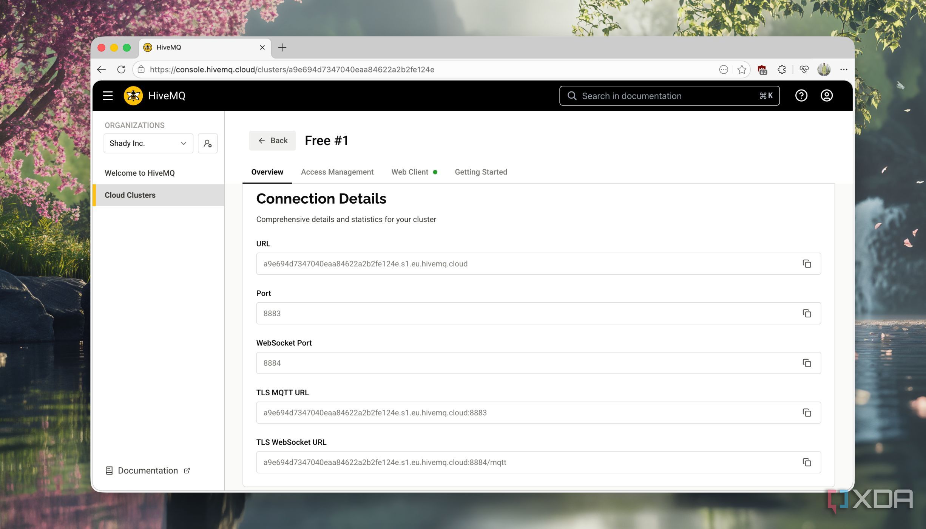Copy the TLS MQTT URL
The image size is (926, 529).
tap(807, 413)
